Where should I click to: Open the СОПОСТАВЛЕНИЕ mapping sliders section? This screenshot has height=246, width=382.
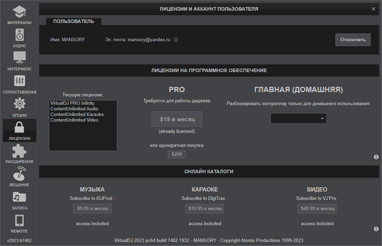click(x=19, y=84)
